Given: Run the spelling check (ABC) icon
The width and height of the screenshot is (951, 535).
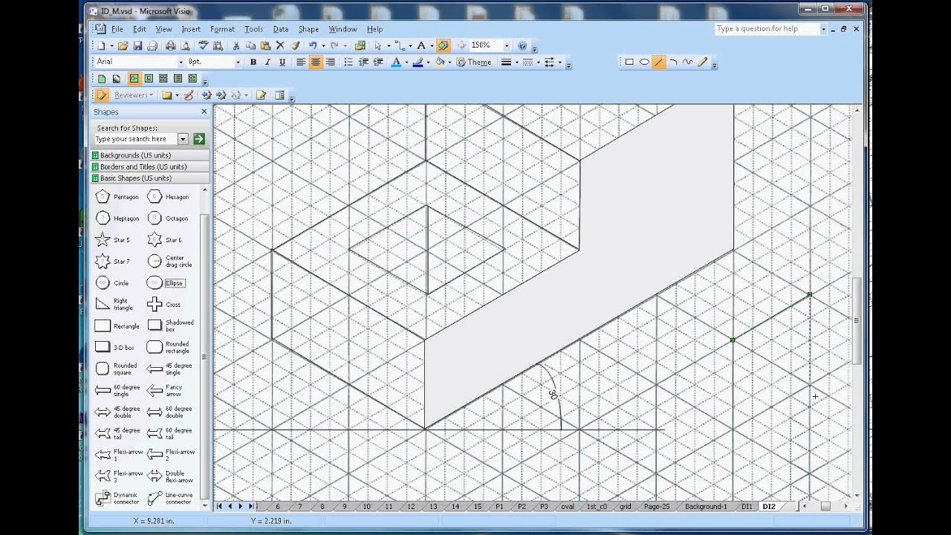Looking at the screenshot, I should point(204,46).
